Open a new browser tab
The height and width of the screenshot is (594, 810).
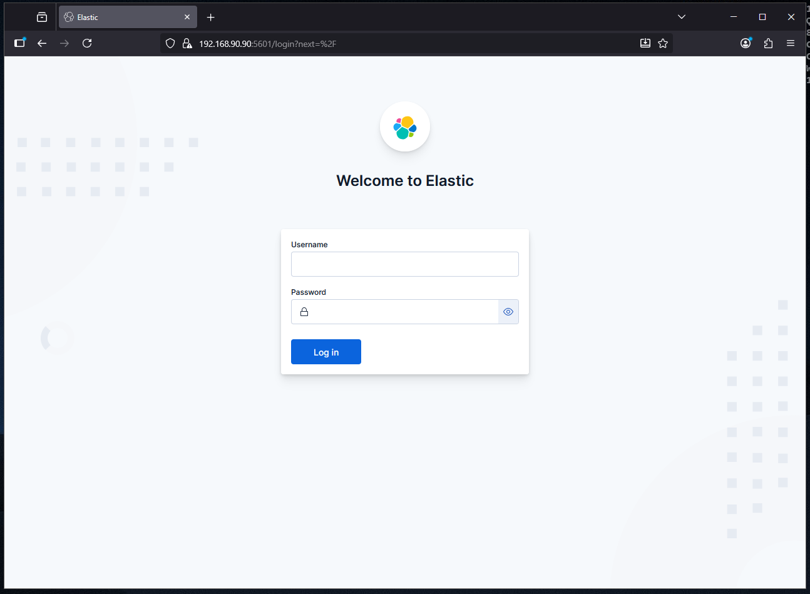[x=211, y=18]
